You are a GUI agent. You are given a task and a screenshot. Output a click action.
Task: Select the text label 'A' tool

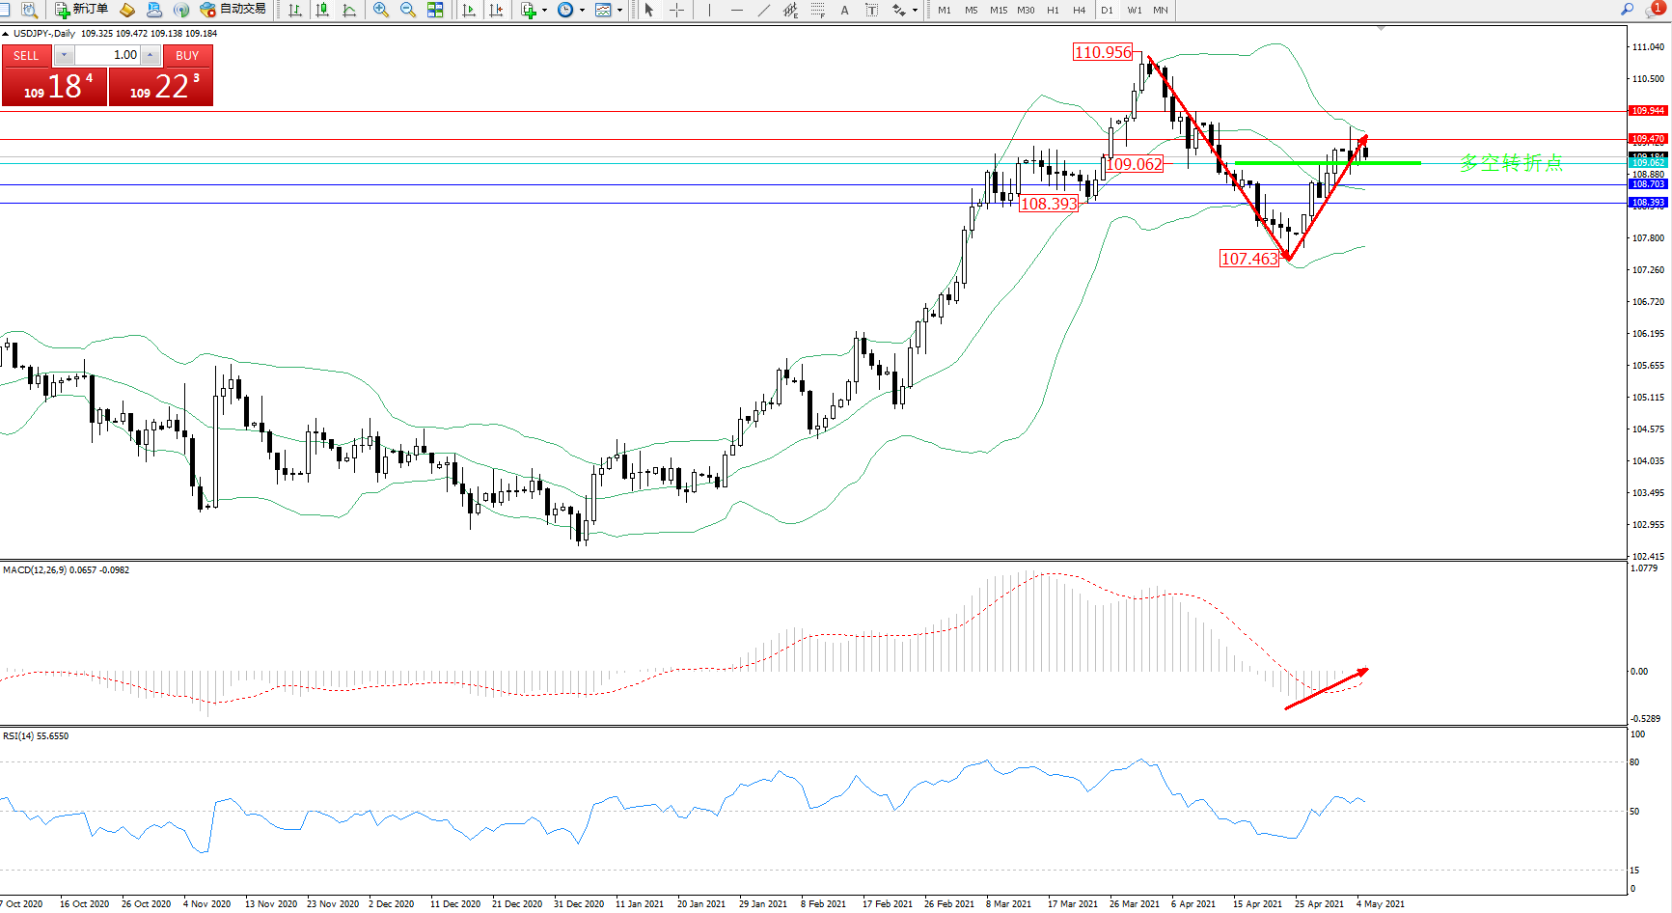845,10
